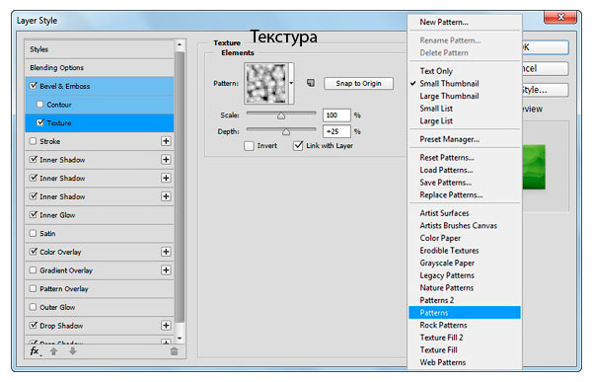Click the green style preview swatch
592x382 pixels.
(x=534, y=167)
